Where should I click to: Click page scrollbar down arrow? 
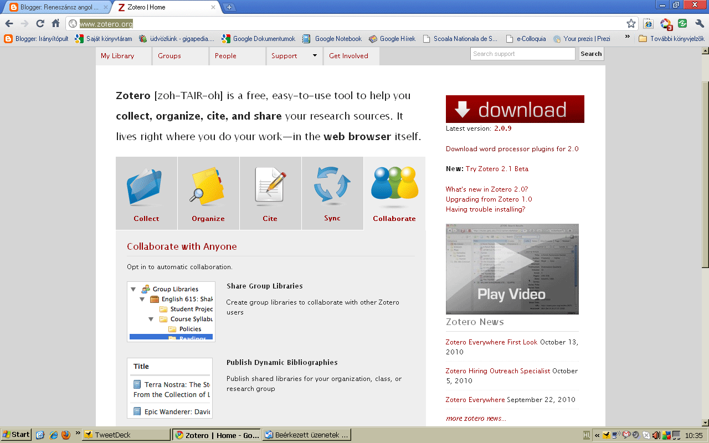coord(705,423)
